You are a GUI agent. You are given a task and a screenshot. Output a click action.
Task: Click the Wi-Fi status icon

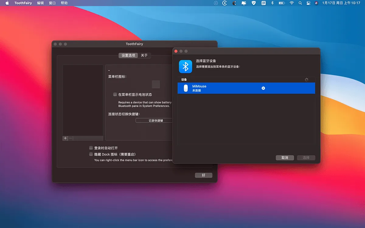[x=292, y=3]
